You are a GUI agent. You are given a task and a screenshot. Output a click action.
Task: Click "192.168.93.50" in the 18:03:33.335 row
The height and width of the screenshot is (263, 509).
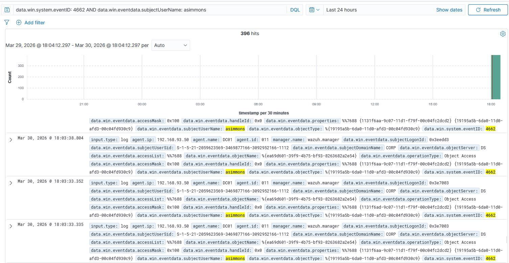(173, 226)
